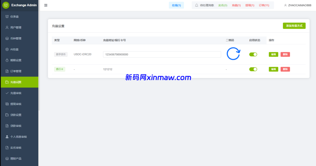316x166 pixels.
Task: Click 编辑 for the 银行卡 row
Action: pos(273,69)
